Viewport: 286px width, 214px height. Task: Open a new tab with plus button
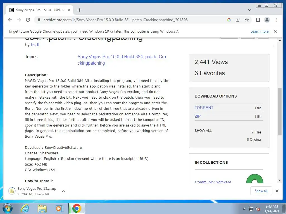click(x=79, y=10)
